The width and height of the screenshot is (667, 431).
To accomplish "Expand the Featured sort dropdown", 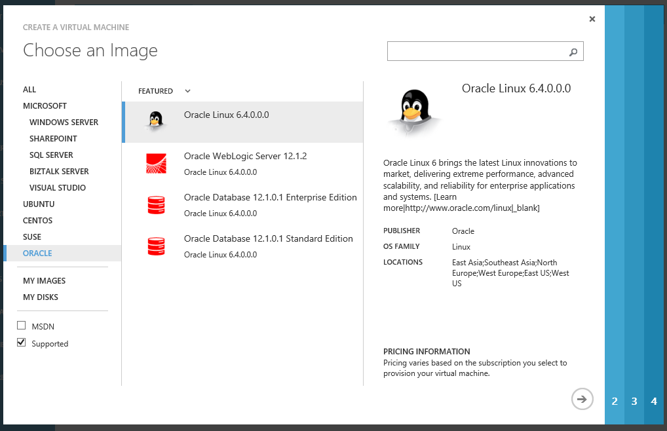I will pos(187,91).
